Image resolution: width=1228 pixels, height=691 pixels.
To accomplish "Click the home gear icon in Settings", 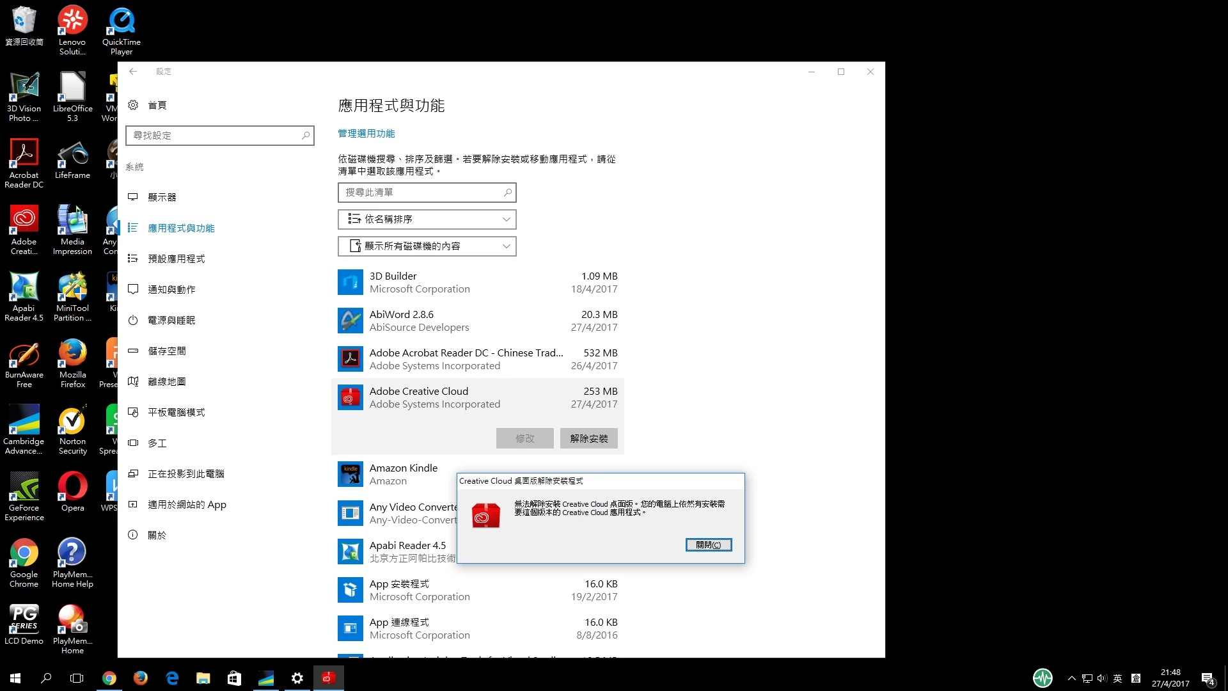I will 133,105.
